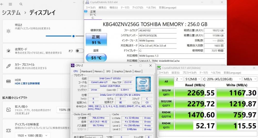Switch to CPU-Z About tab
Viewport: 258px width, 138px height.
click(138, 71)
